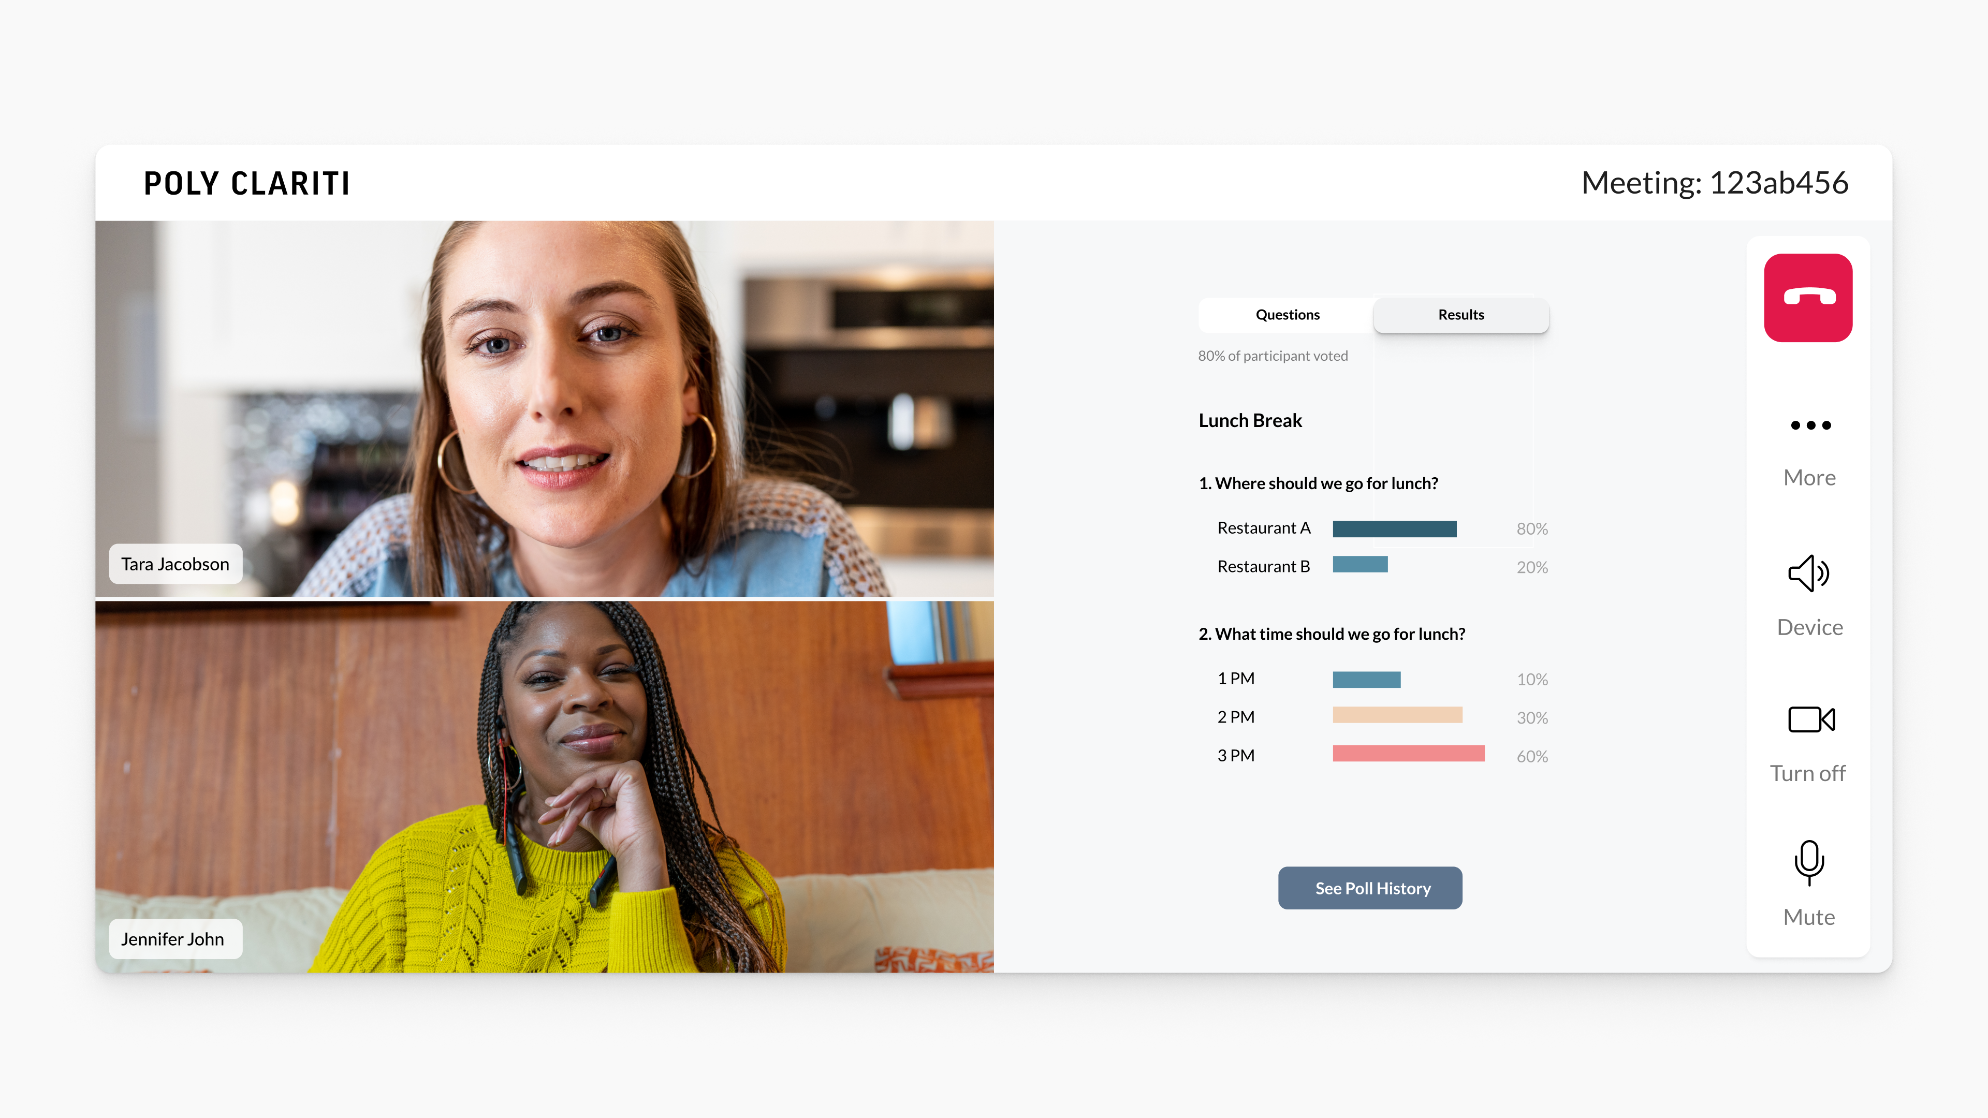Click question 'Where should we go for lunch?'
The height and width of the screenshot is (1118, 1988).
[1318, 483]
